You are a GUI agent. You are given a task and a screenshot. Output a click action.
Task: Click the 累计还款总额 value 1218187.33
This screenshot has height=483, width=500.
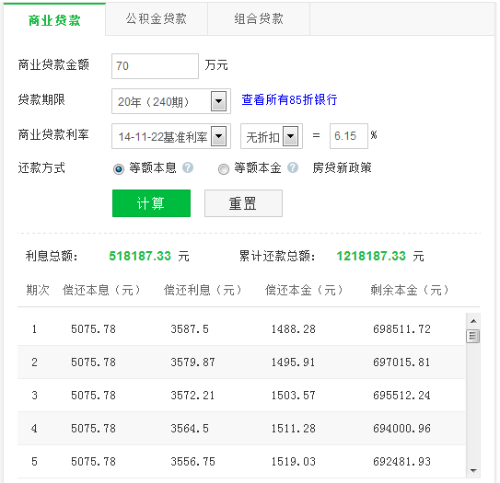pos(371,256)
